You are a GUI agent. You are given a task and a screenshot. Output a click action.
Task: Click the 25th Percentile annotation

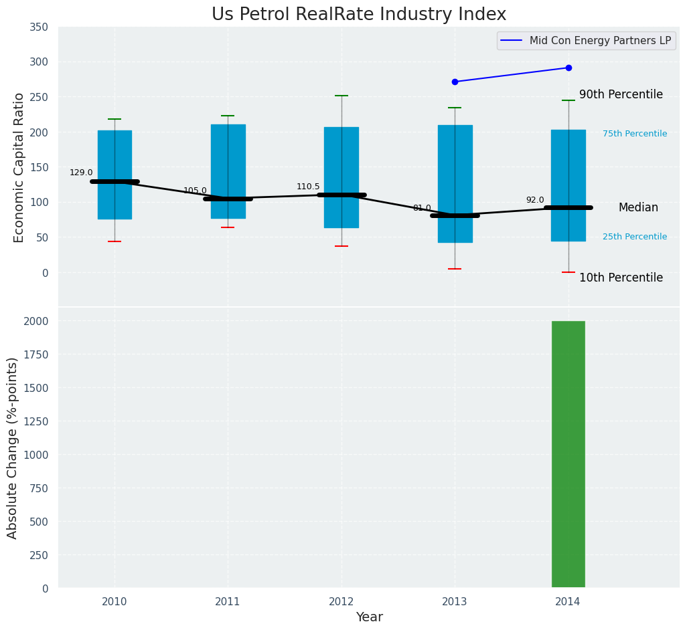(x=635, y=237)
